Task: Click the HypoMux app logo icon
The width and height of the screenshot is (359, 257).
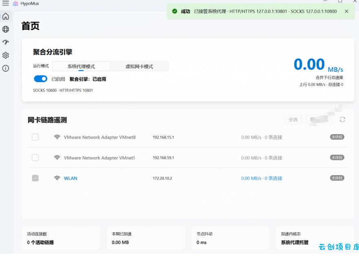Action: [x=16, y=3]
